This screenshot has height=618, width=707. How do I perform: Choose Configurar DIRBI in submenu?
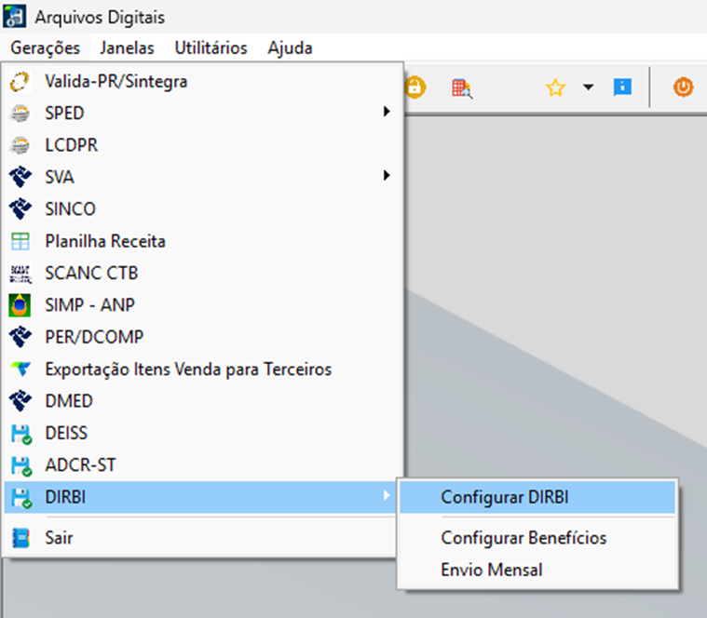click(x=537, y=497)
